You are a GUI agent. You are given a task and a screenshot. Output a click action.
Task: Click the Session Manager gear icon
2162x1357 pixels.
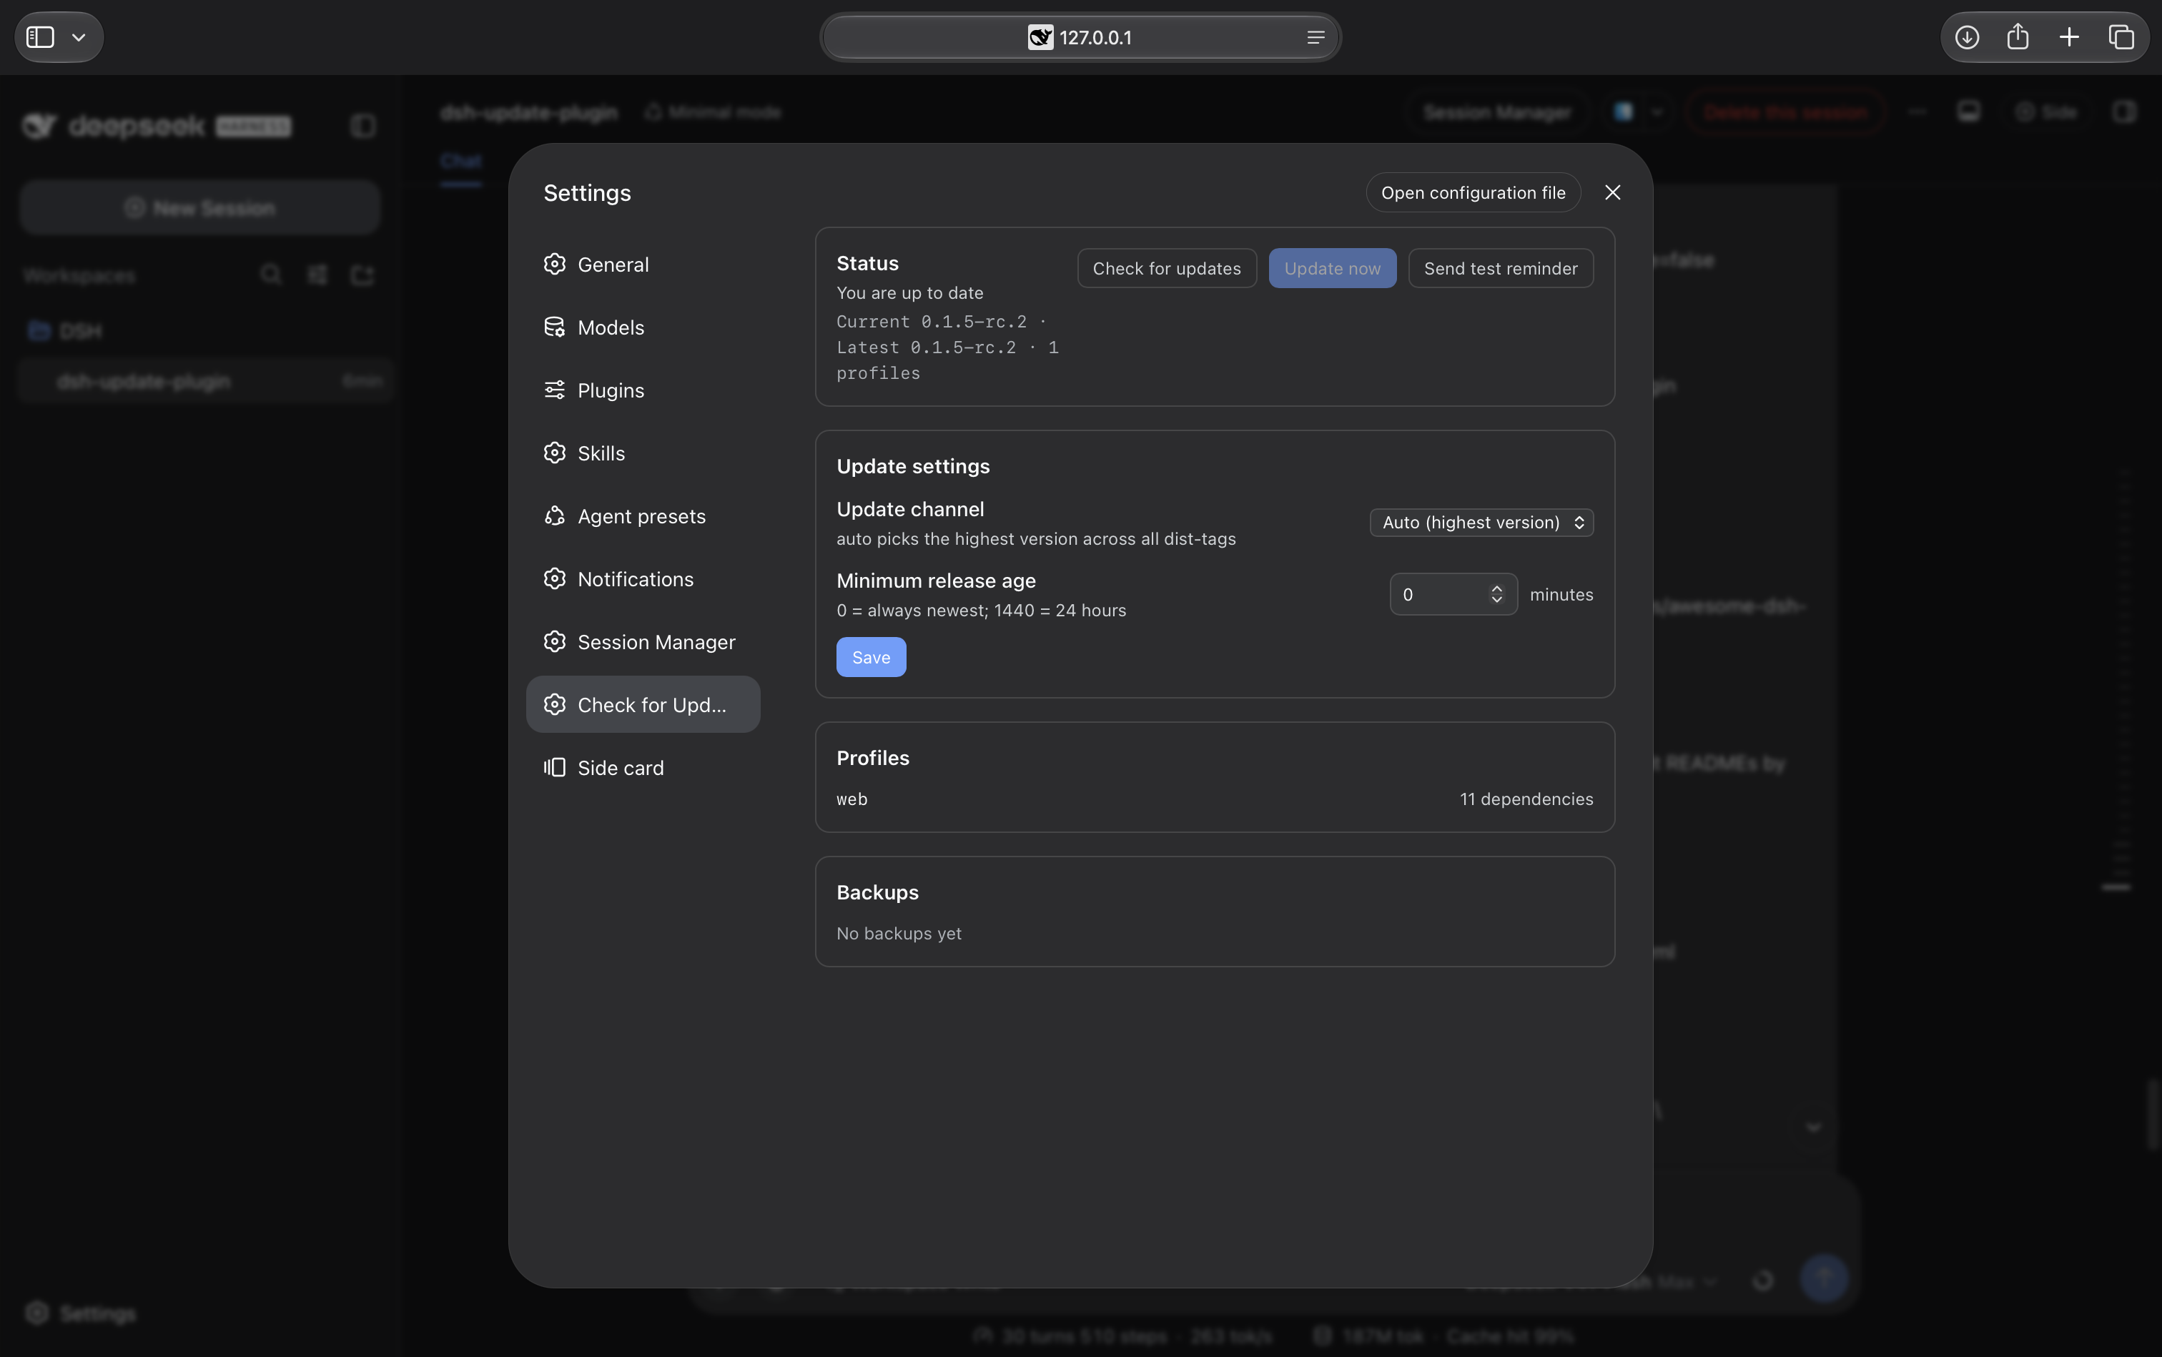tap(555, 641)
